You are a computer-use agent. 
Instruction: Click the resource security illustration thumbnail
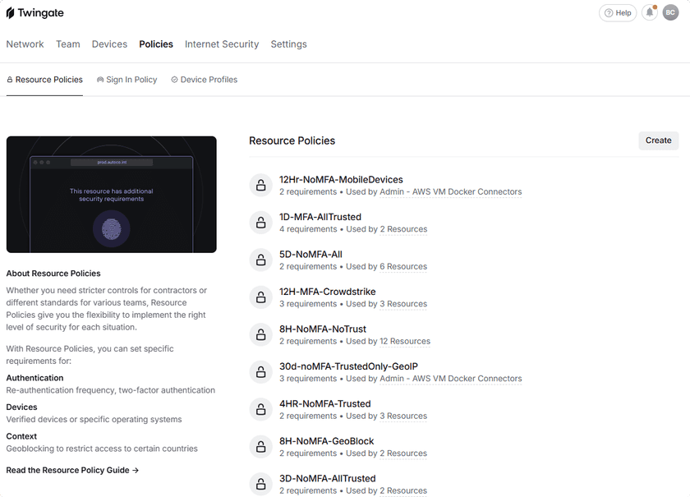coord(112,194)
